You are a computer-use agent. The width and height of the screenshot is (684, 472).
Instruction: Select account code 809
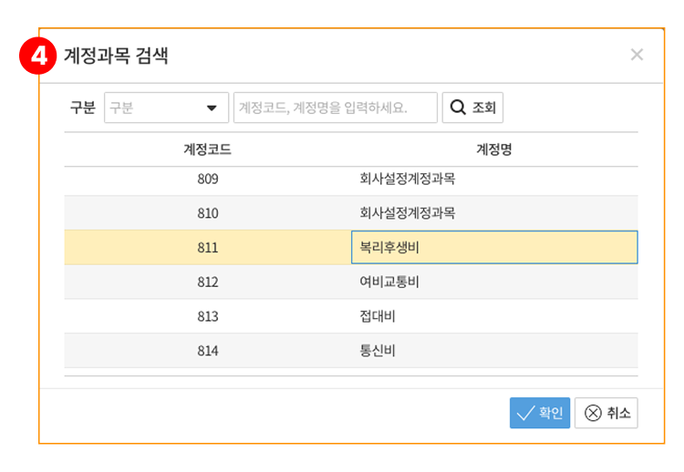[208, 179]
